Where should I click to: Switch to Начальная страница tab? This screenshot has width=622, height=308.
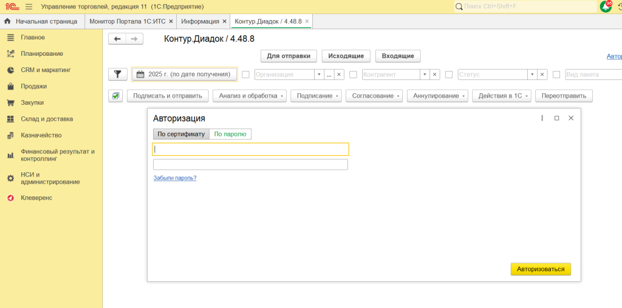[43, 21]
